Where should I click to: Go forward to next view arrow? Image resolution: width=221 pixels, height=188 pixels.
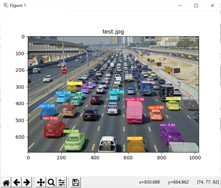tap(27, 182)
